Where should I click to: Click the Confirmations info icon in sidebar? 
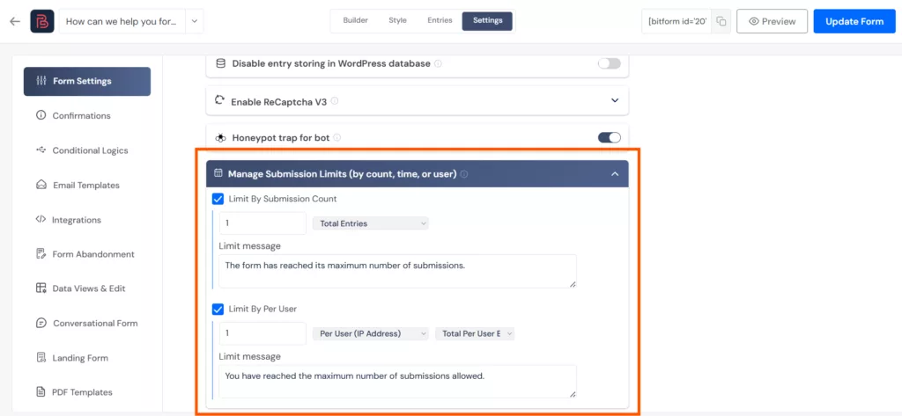tap(41, 115)
